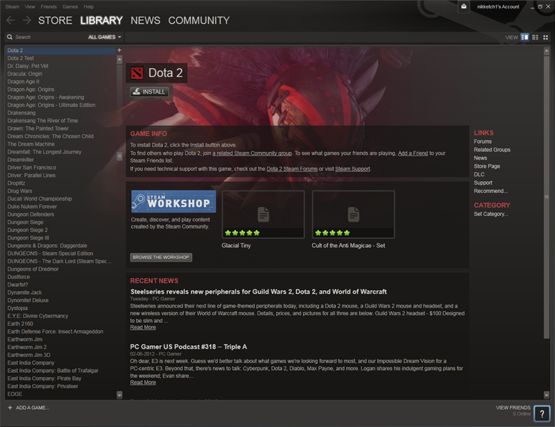555x427 pixels.
Task: Click the Install button for Dota 2
Action: [149, 92]
